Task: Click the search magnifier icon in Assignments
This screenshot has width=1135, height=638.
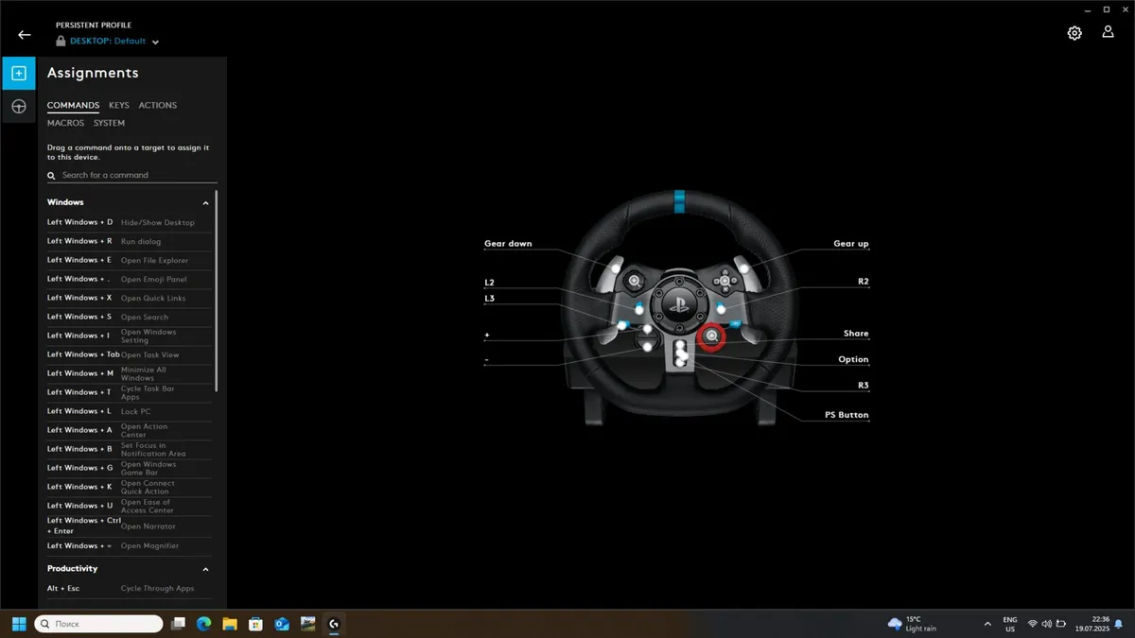Action: click(52, 176)
